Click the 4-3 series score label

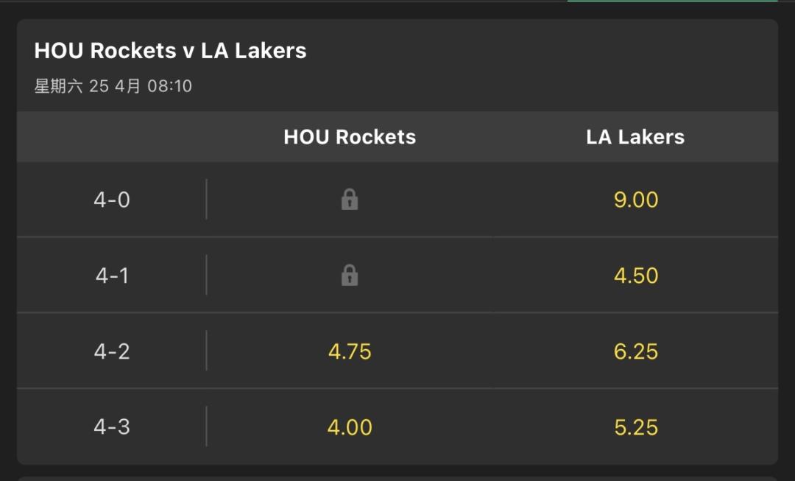pos(112,427)
